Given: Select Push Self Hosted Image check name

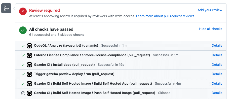Looking at the screenshot, I should (x=94, y=93).
